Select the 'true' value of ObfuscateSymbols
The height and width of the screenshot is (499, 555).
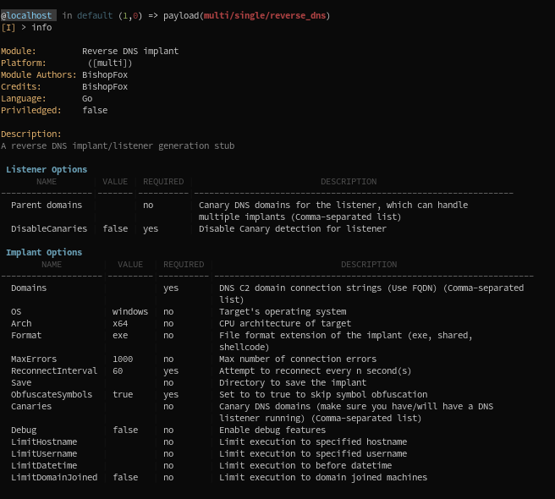pos(123,394)
